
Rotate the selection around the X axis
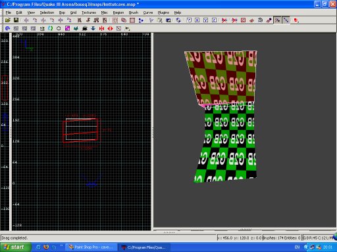point(35,20)
